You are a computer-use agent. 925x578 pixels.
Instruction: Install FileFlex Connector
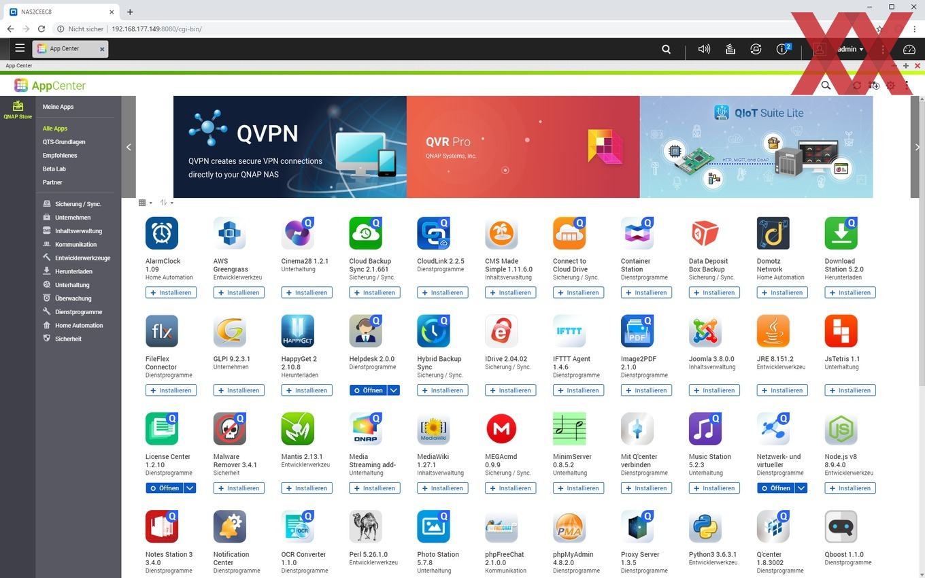171,390
